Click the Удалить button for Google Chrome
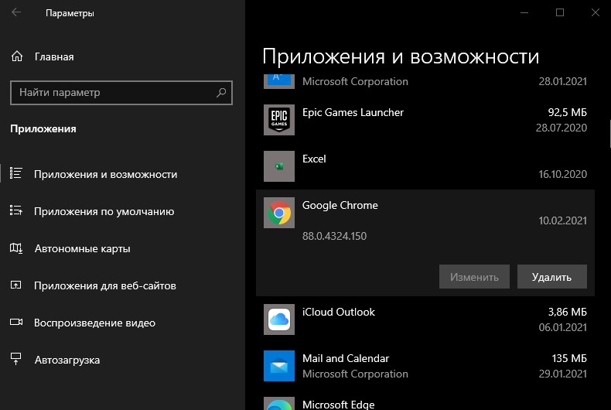 point(551,277)
